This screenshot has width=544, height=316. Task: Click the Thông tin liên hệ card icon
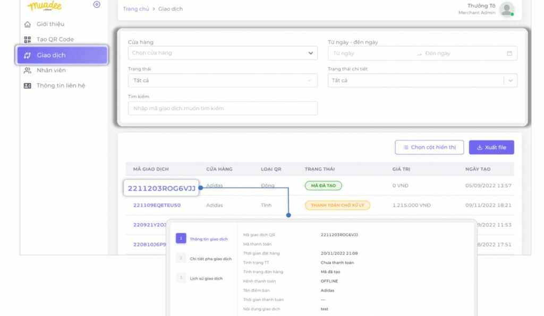pyautogui.click(x=28, y=86)
